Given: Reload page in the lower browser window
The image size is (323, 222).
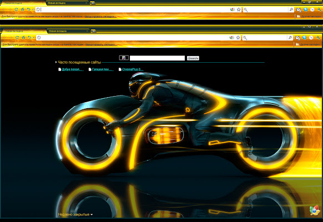Looking at the screenshot, I should pos(17,38).
